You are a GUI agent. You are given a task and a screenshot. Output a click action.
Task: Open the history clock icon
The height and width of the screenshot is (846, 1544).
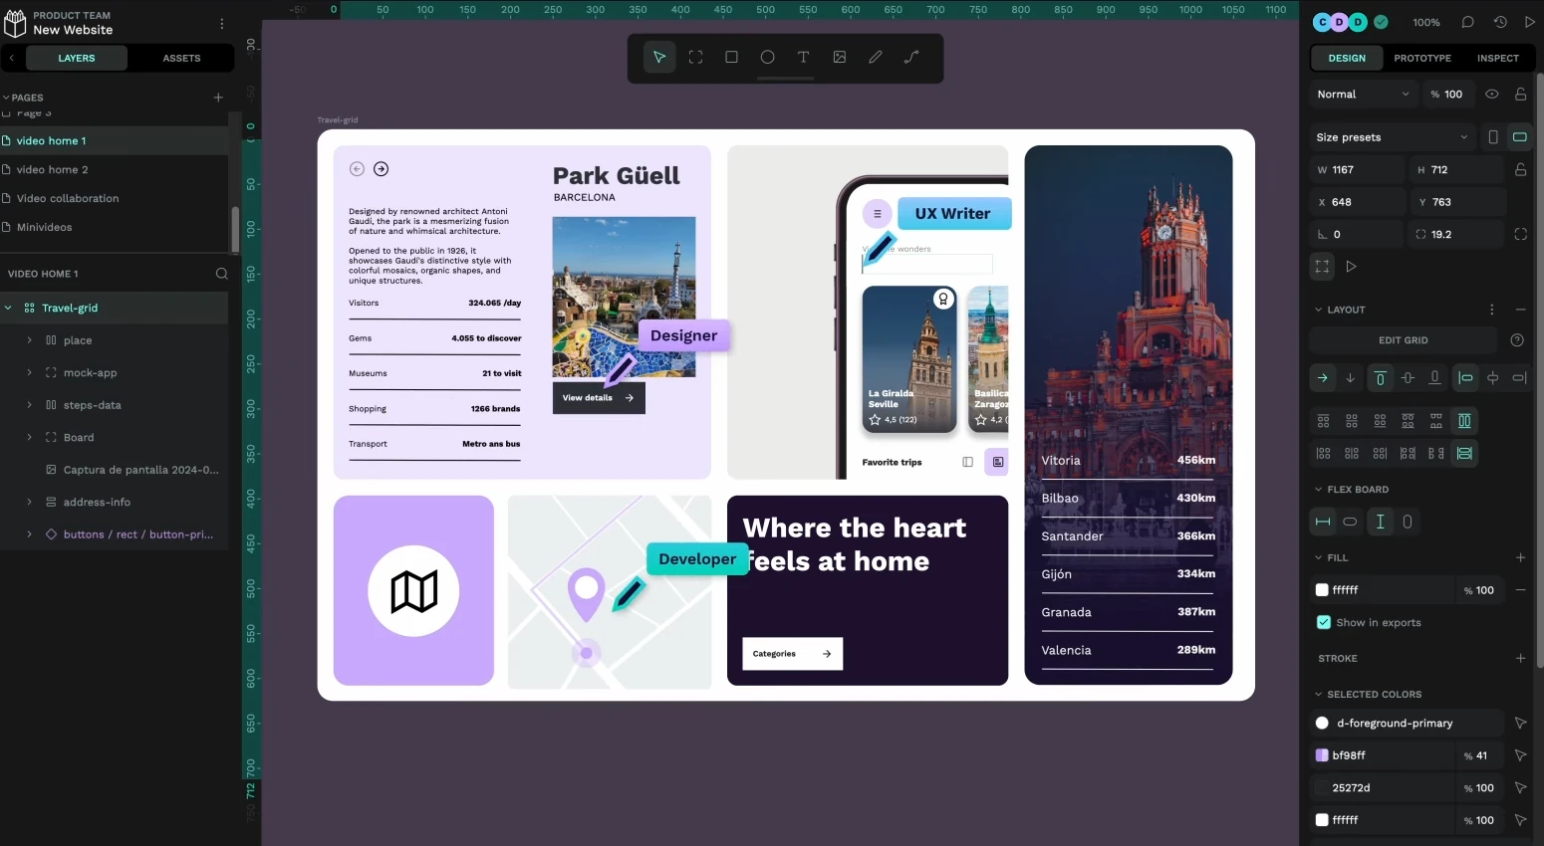pos(1500,22)
